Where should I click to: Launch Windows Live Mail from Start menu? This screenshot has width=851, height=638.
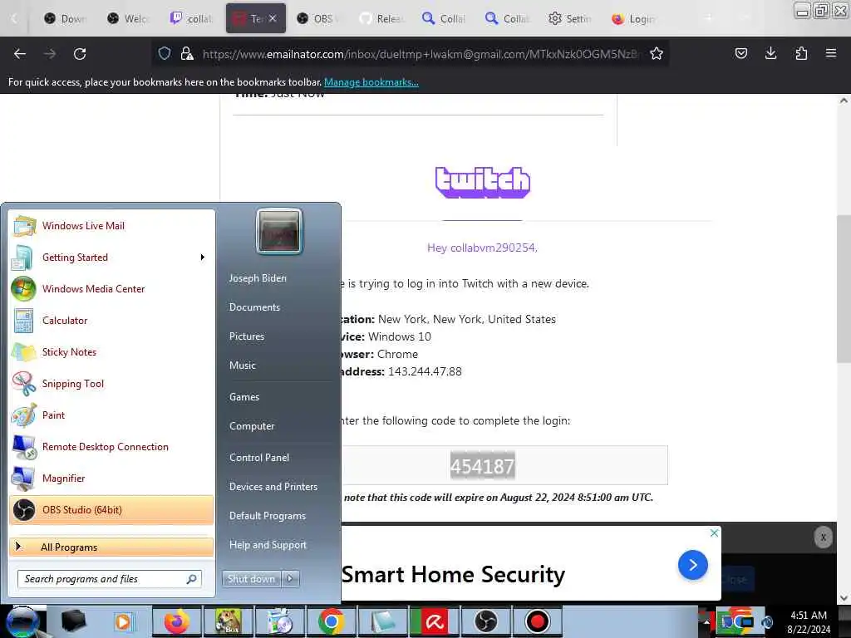click(x=111, y=226)
